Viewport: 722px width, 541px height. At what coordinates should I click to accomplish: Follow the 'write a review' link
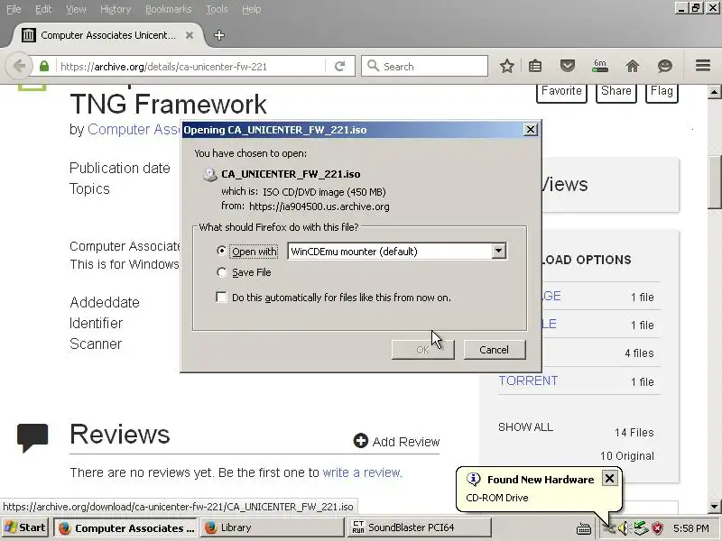(x=363, y=472)
